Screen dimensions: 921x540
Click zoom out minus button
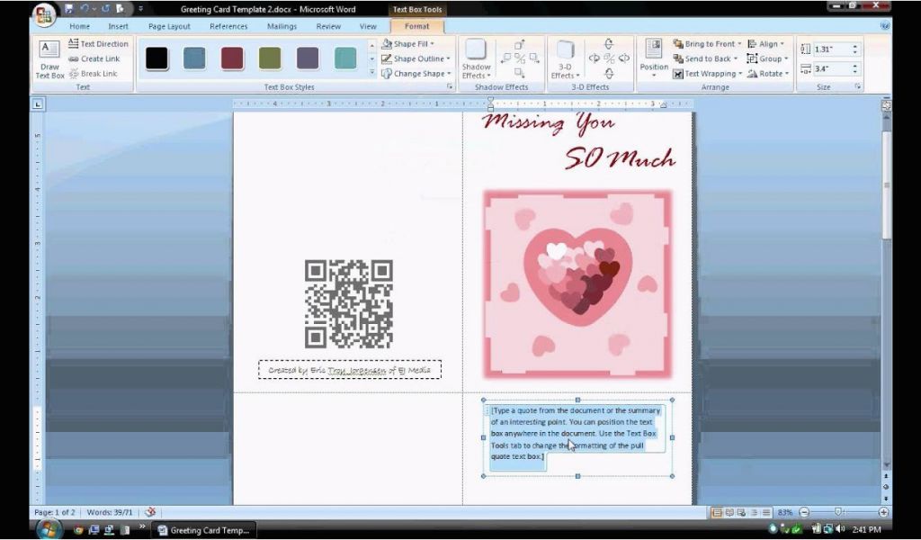[804, 512]
